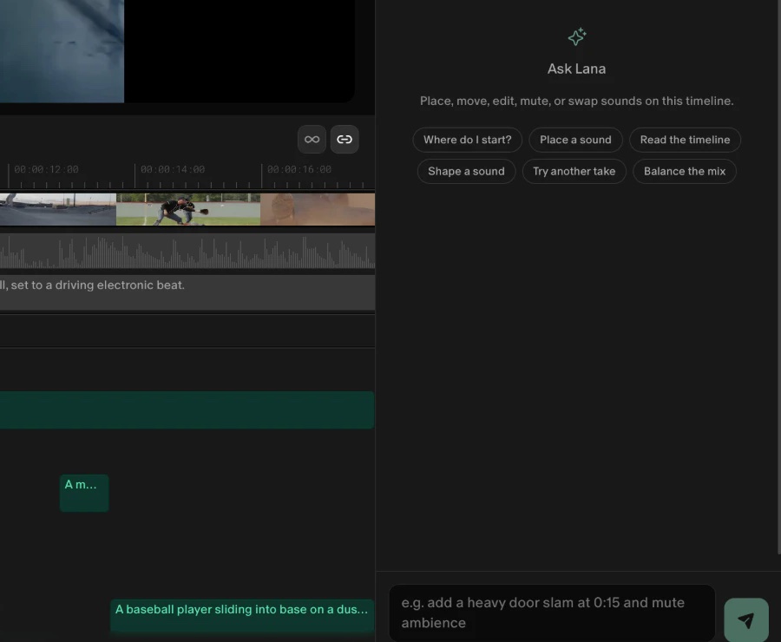Click the 00:00:12:00 timeline marker
Viewport: 781px width, 642px height.
pyautogui.click(x=46, y=169)
